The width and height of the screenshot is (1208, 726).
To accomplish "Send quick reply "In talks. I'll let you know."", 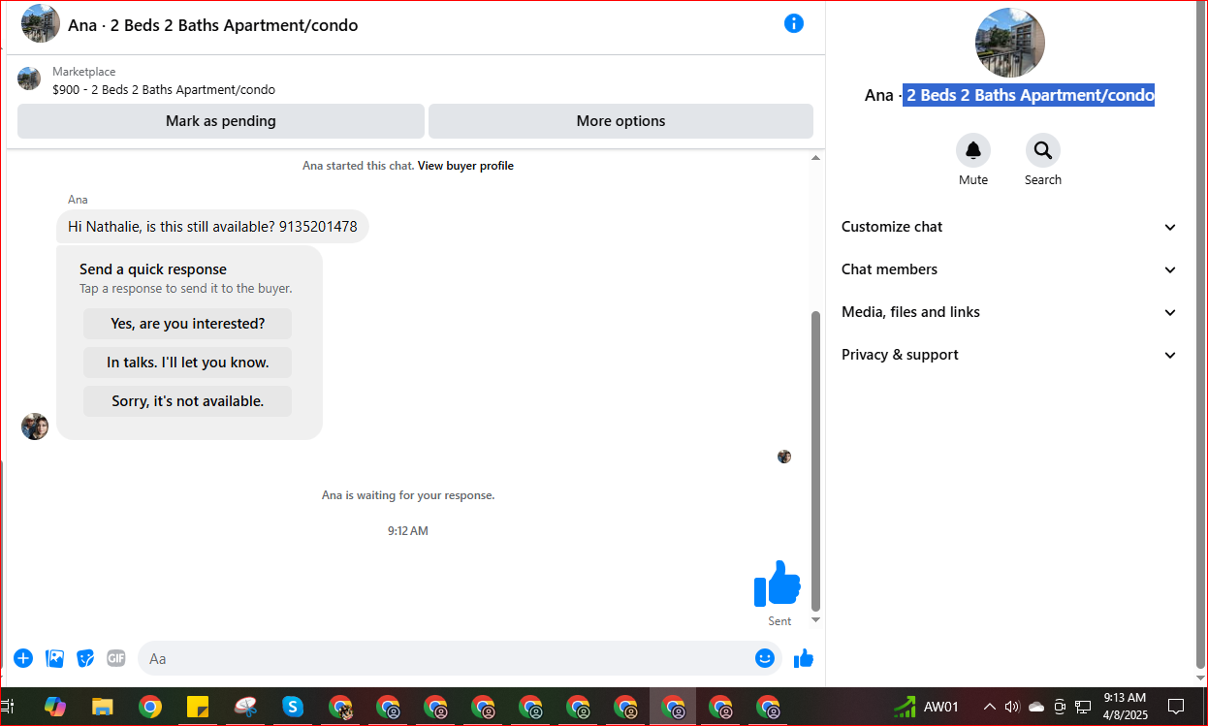I will tap(187, 363).
